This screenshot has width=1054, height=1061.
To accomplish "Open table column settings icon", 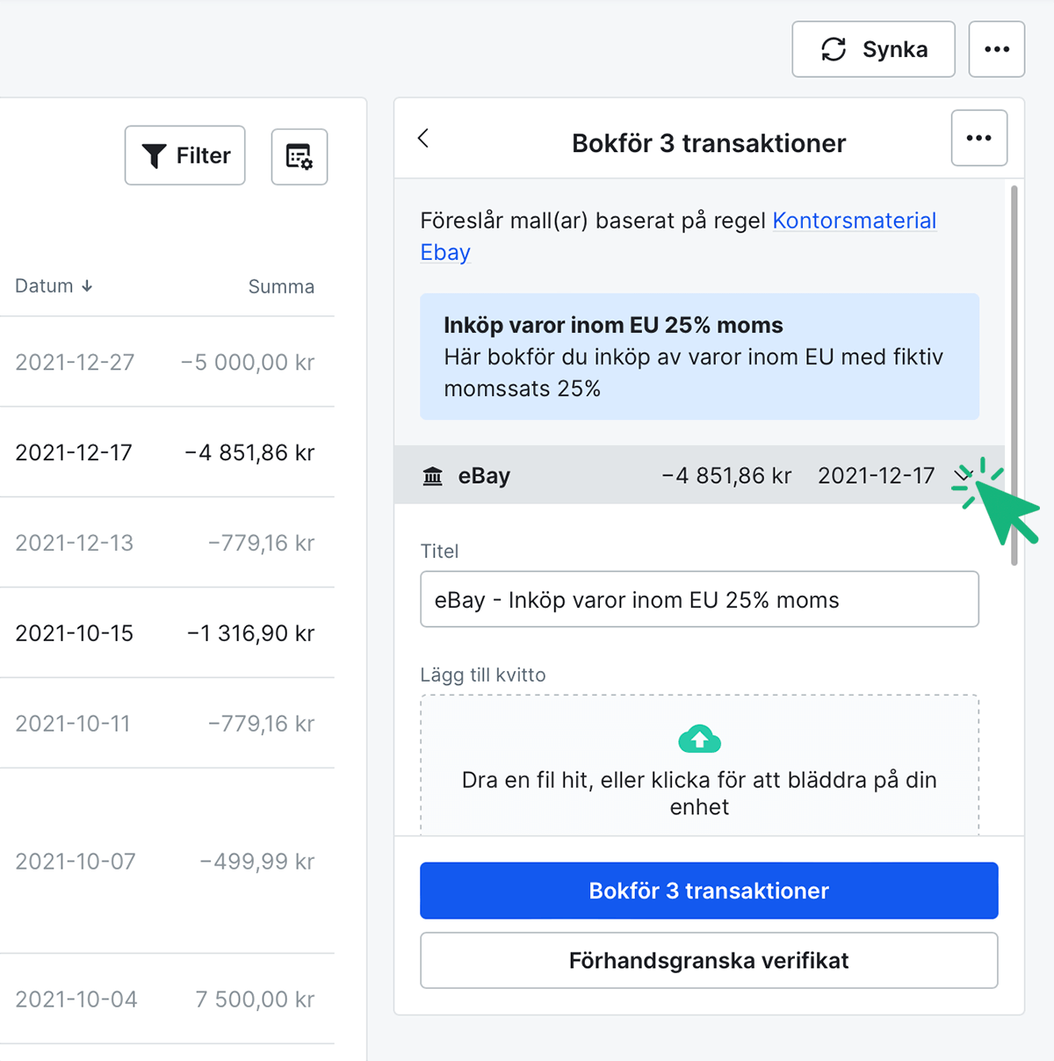I will [x=300, y=156].
